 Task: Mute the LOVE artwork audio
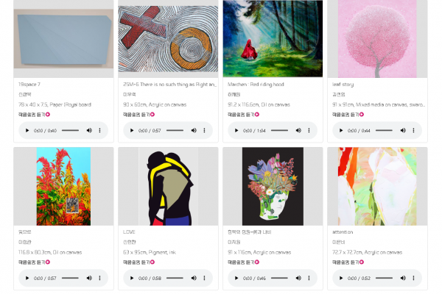point(194,279)
